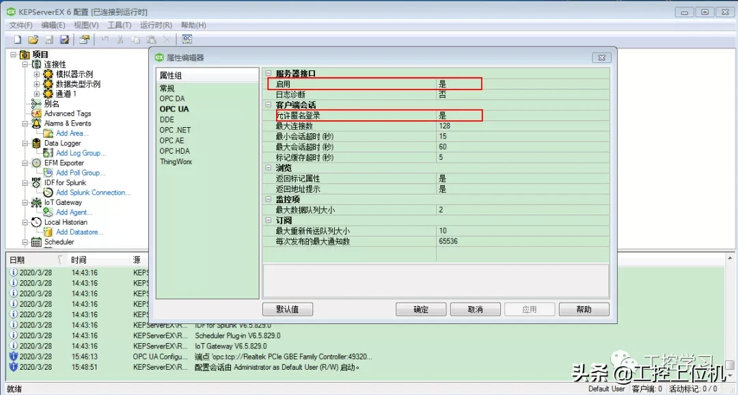Select the DDE property group

(167, 120)
